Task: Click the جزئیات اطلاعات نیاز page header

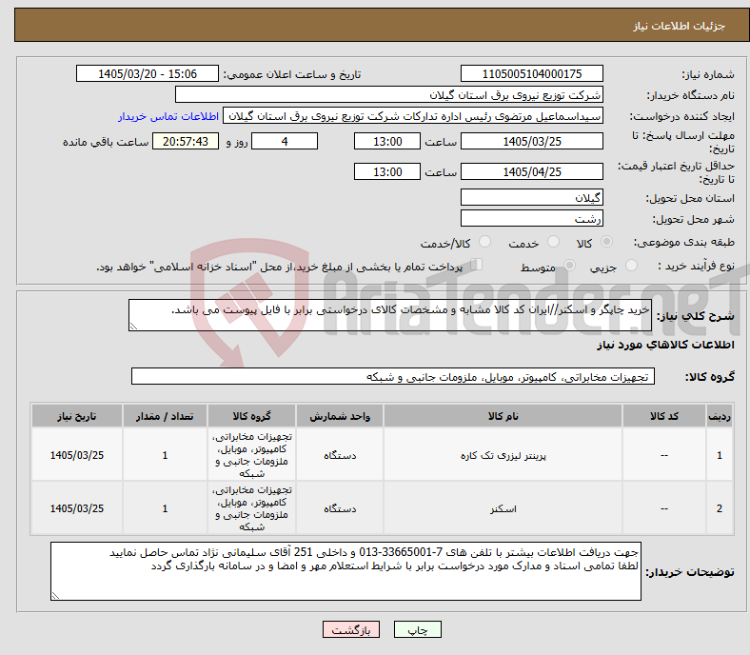Action: (x=680, y=26)
